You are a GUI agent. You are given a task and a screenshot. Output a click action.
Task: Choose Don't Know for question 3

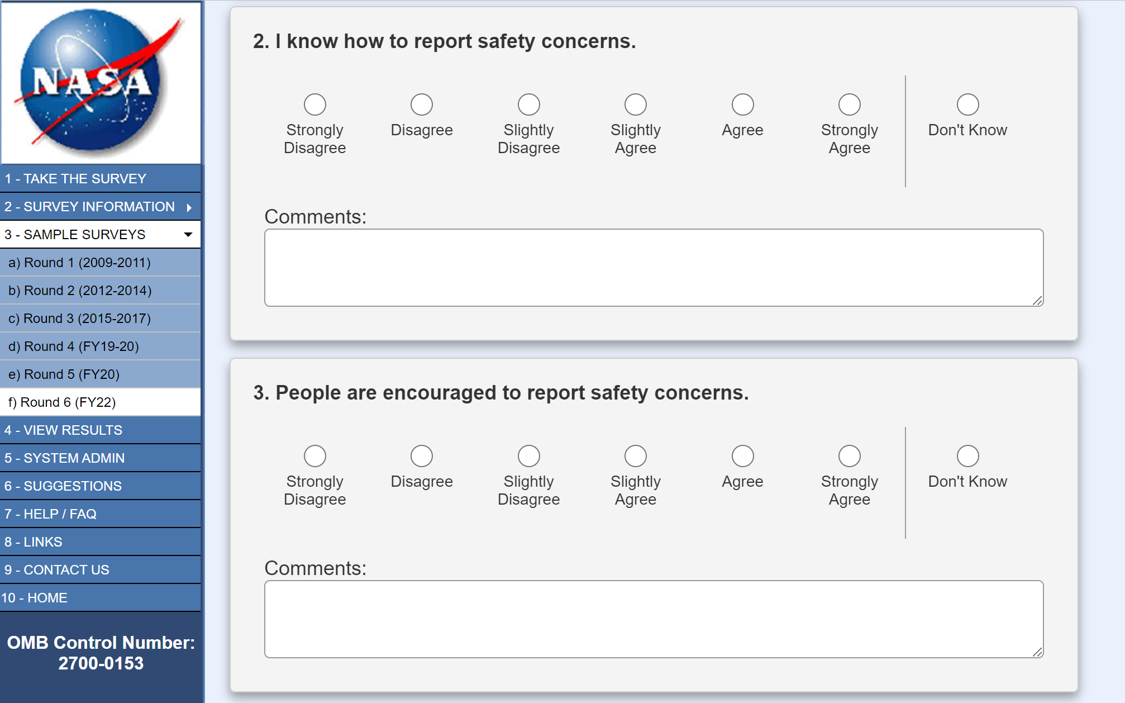pos(967,456)
